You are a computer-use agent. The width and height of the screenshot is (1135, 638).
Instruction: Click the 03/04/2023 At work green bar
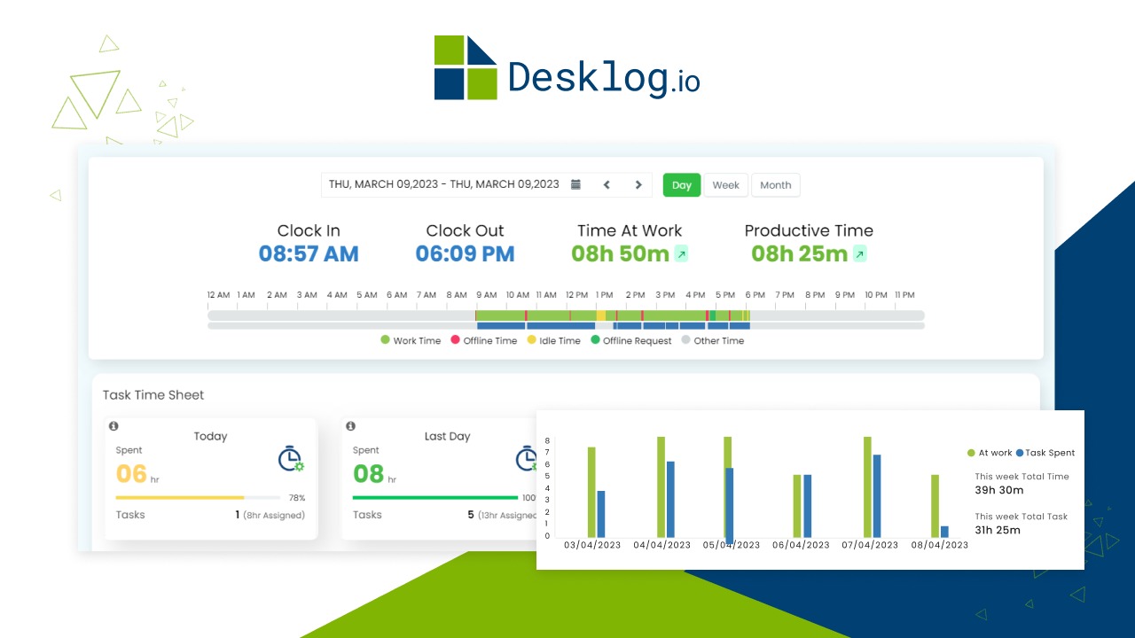click(x=591, y=492)
